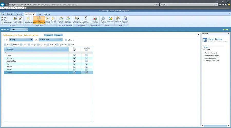
Task: Open the Group dropdown showing PCMag
Action: tap(21, 40)
